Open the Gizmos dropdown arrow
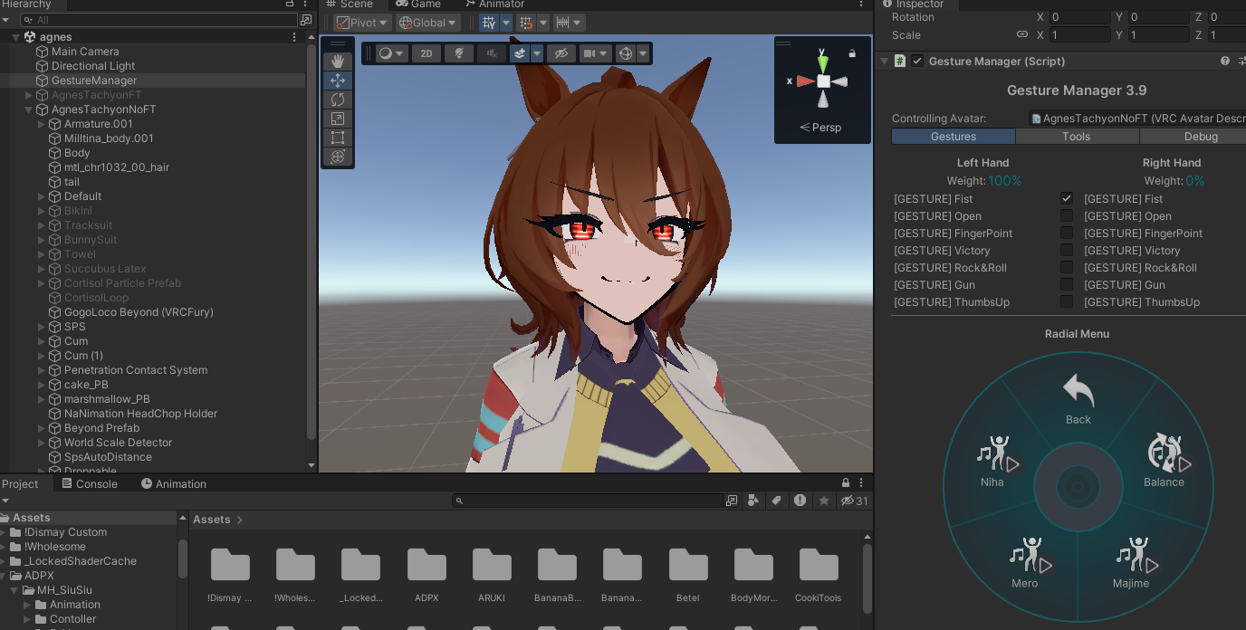 click(643, 53)
